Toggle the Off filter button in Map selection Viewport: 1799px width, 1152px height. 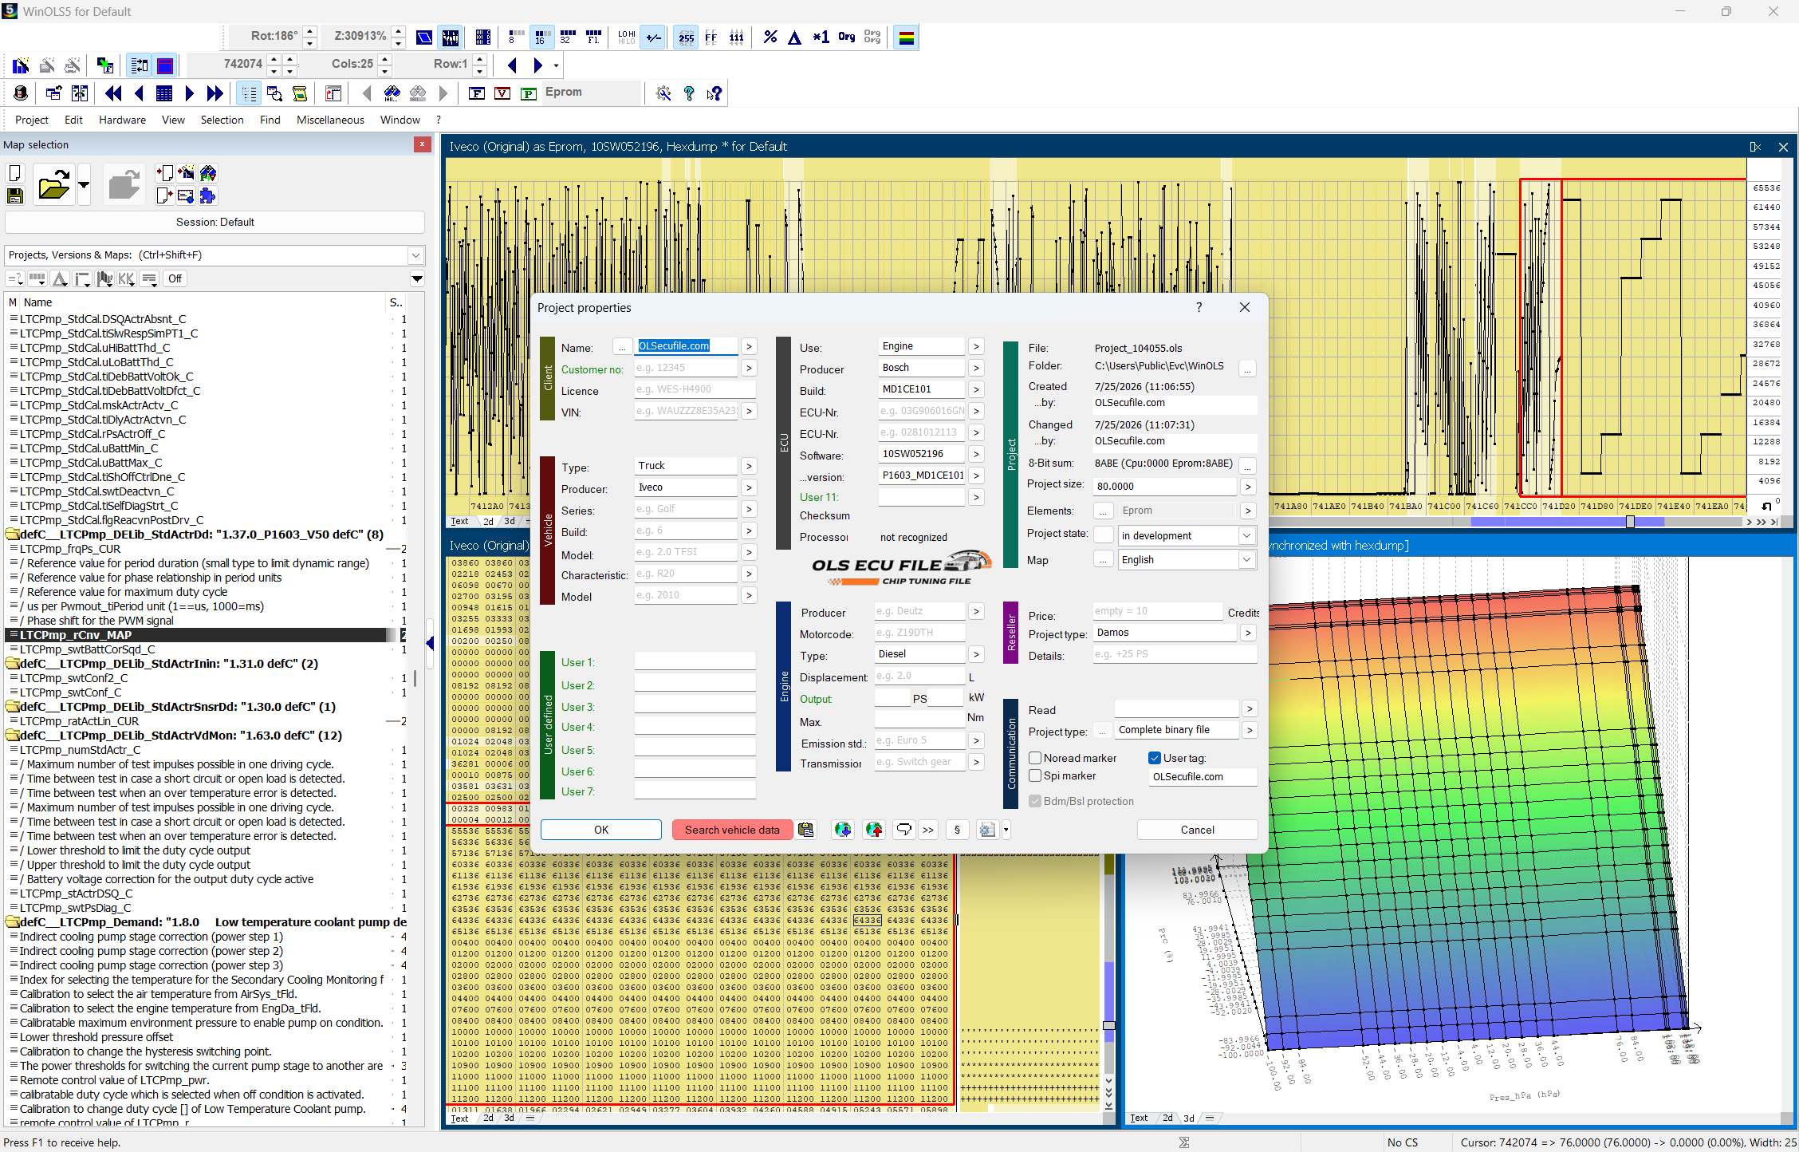pos(175,278)
